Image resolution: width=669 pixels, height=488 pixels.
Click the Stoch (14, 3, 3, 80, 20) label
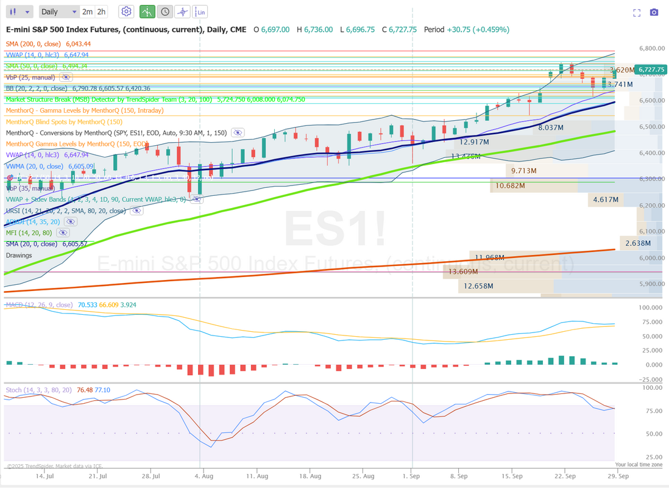pyautogui.click(x=38, y=390)
